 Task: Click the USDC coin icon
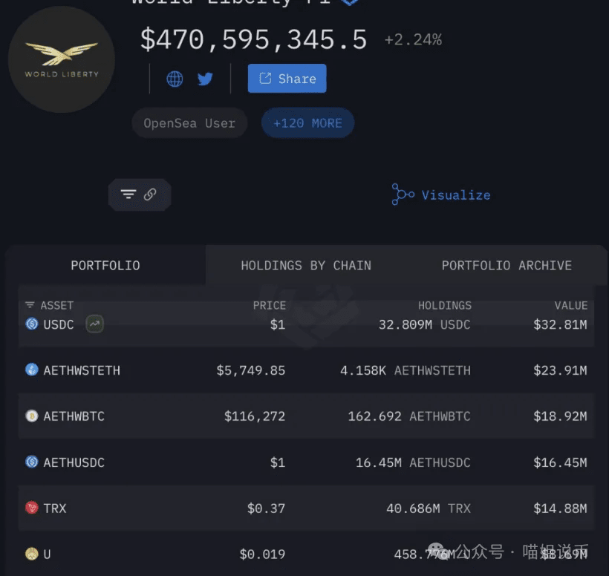tap(32, 324)
